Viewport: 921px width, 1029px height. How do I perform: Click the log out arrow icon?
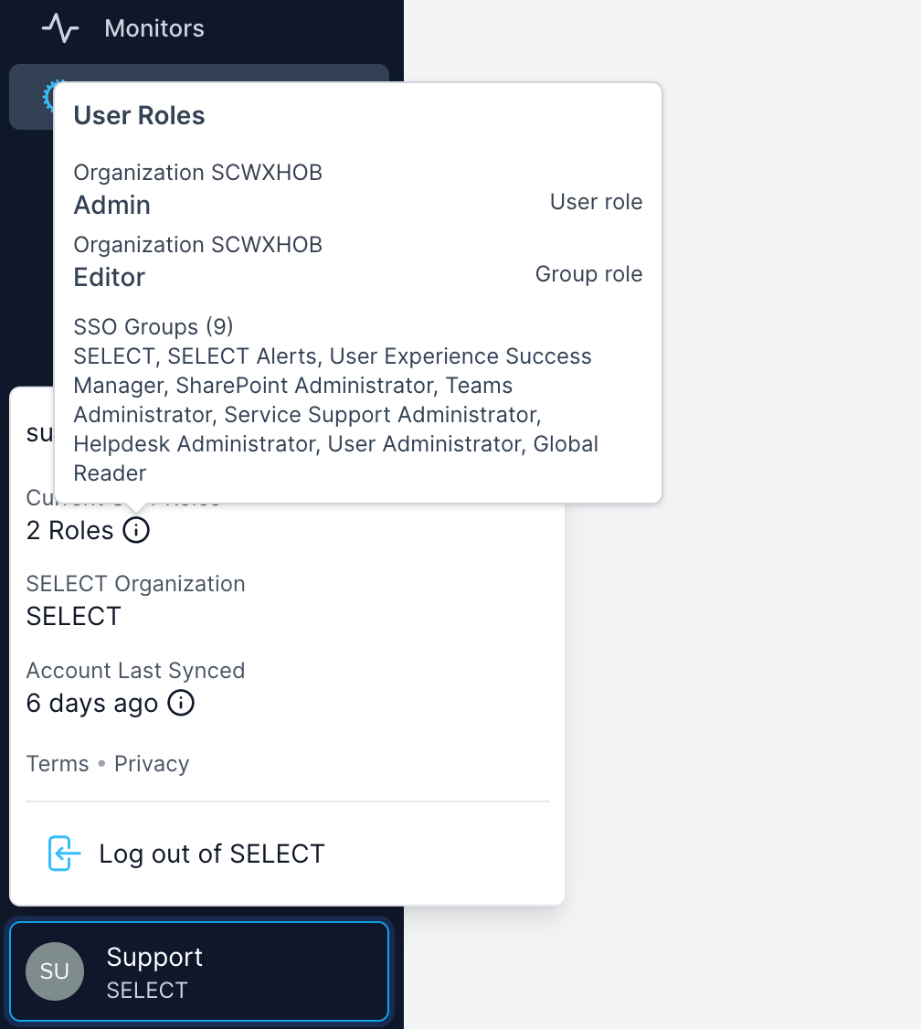(64, 854)
